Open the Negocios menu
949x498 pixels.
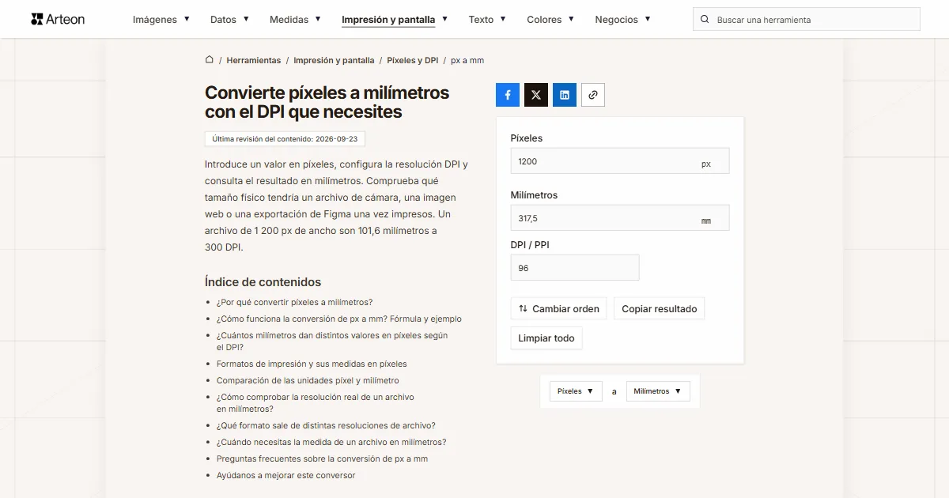(x=623, y=20)
